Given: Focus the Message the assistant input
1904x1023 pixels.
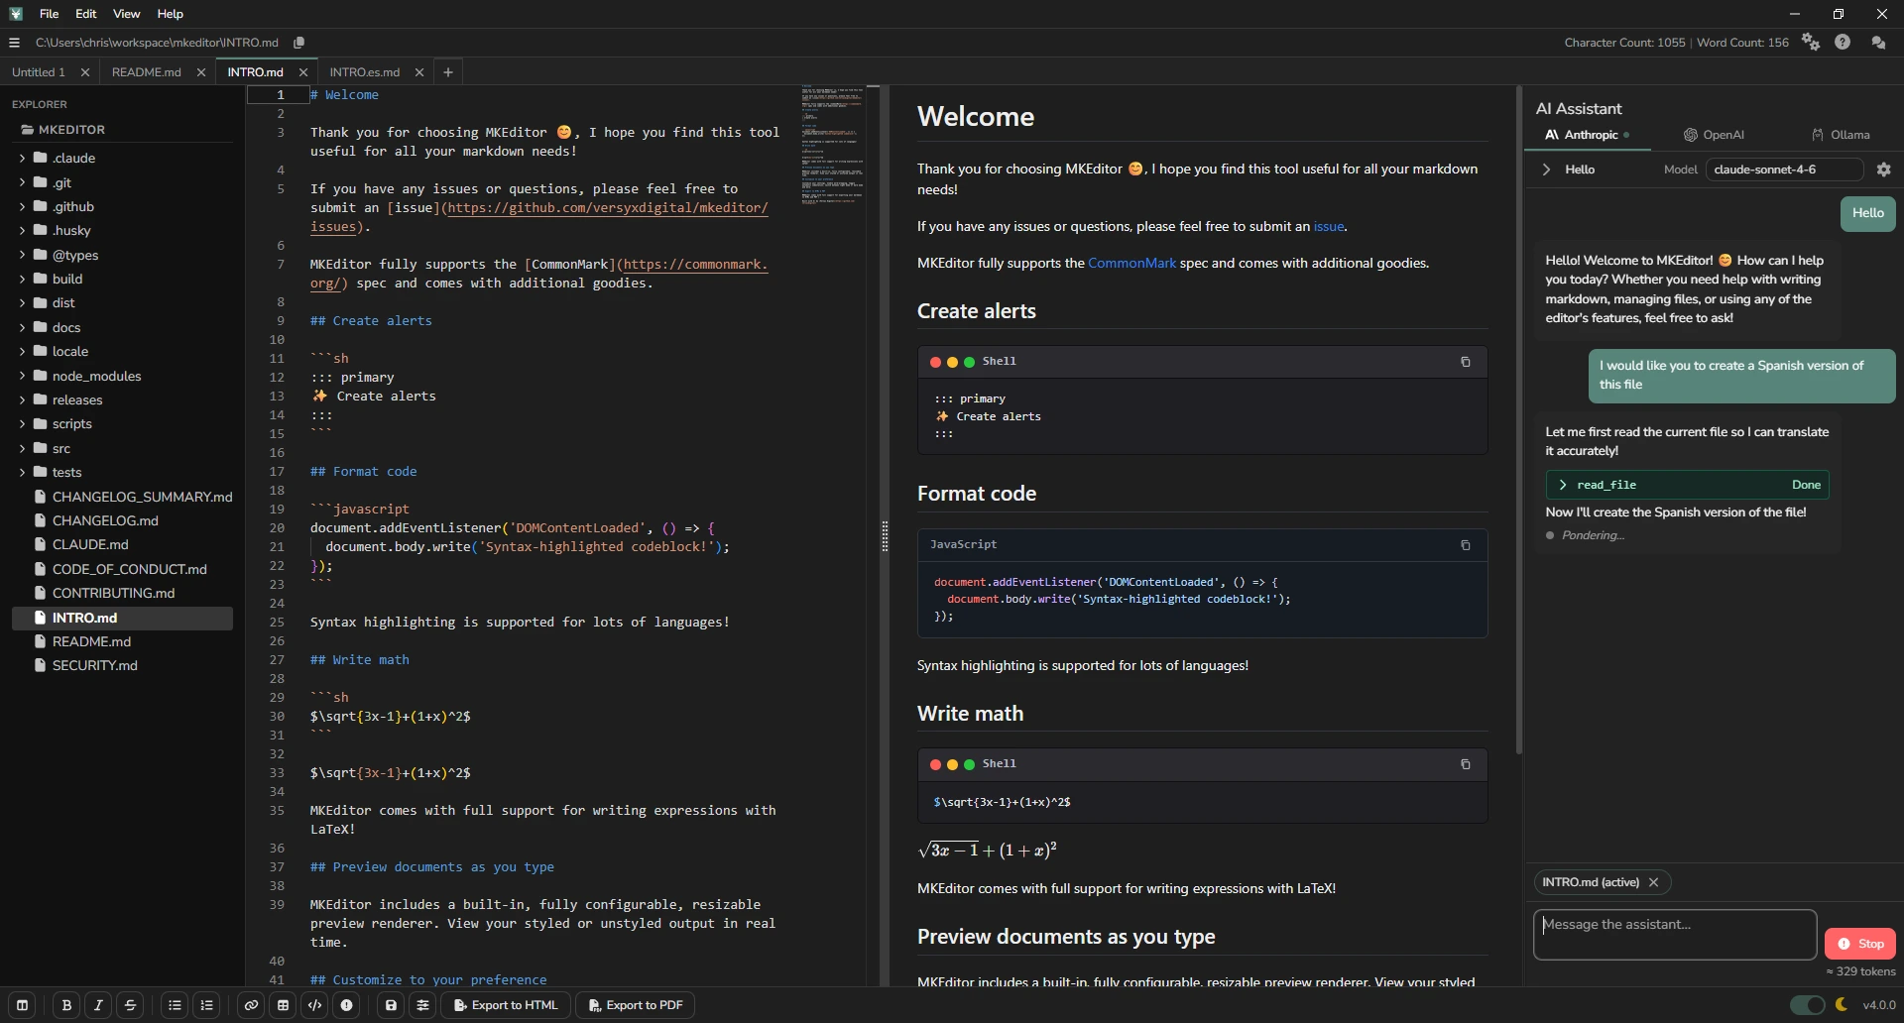Looking at the screenshot, I should pyautogui.click(x=1675, y=935).
